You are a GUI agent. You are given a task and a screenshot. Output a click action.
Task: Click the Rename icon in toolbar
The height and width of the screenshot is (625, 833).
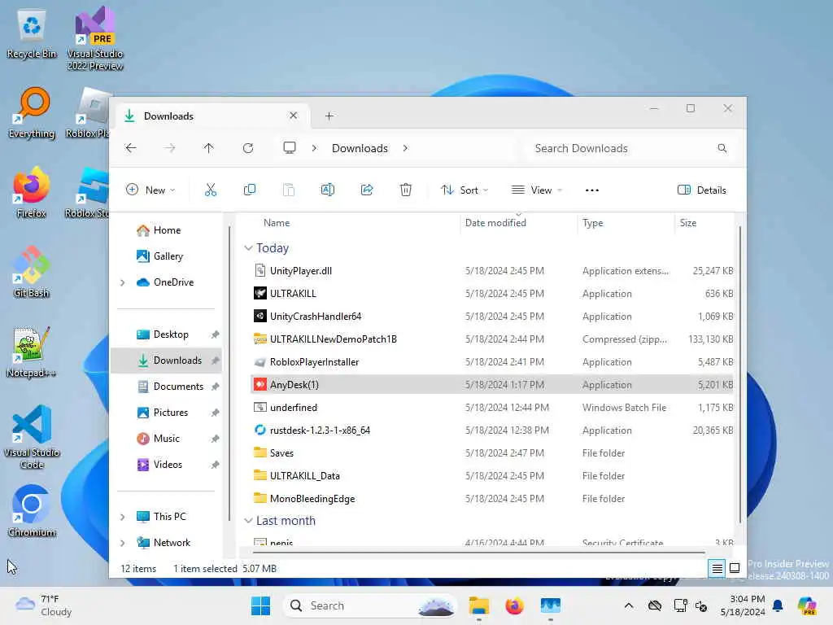click(x=328, y=190)
